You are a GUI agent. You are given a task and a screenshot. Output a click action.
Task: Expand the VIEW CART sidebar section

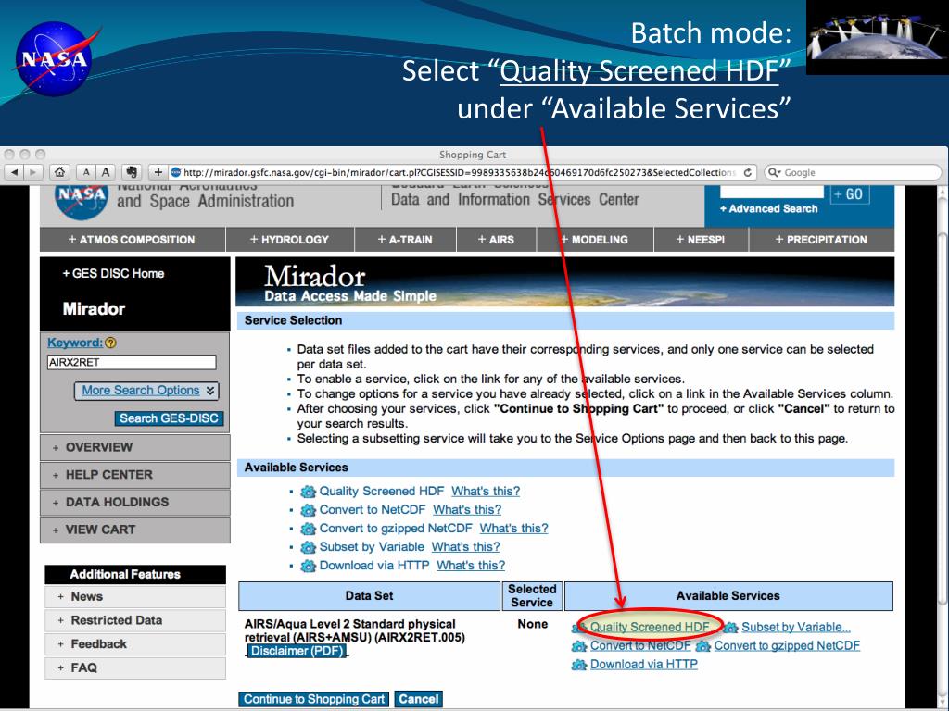click(x=135, y=530)
